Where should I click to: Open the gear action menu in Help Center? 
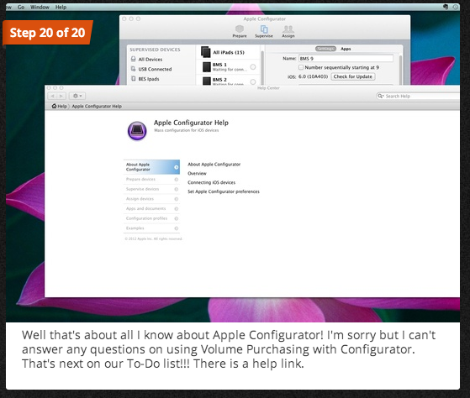[x=77, y=96]
